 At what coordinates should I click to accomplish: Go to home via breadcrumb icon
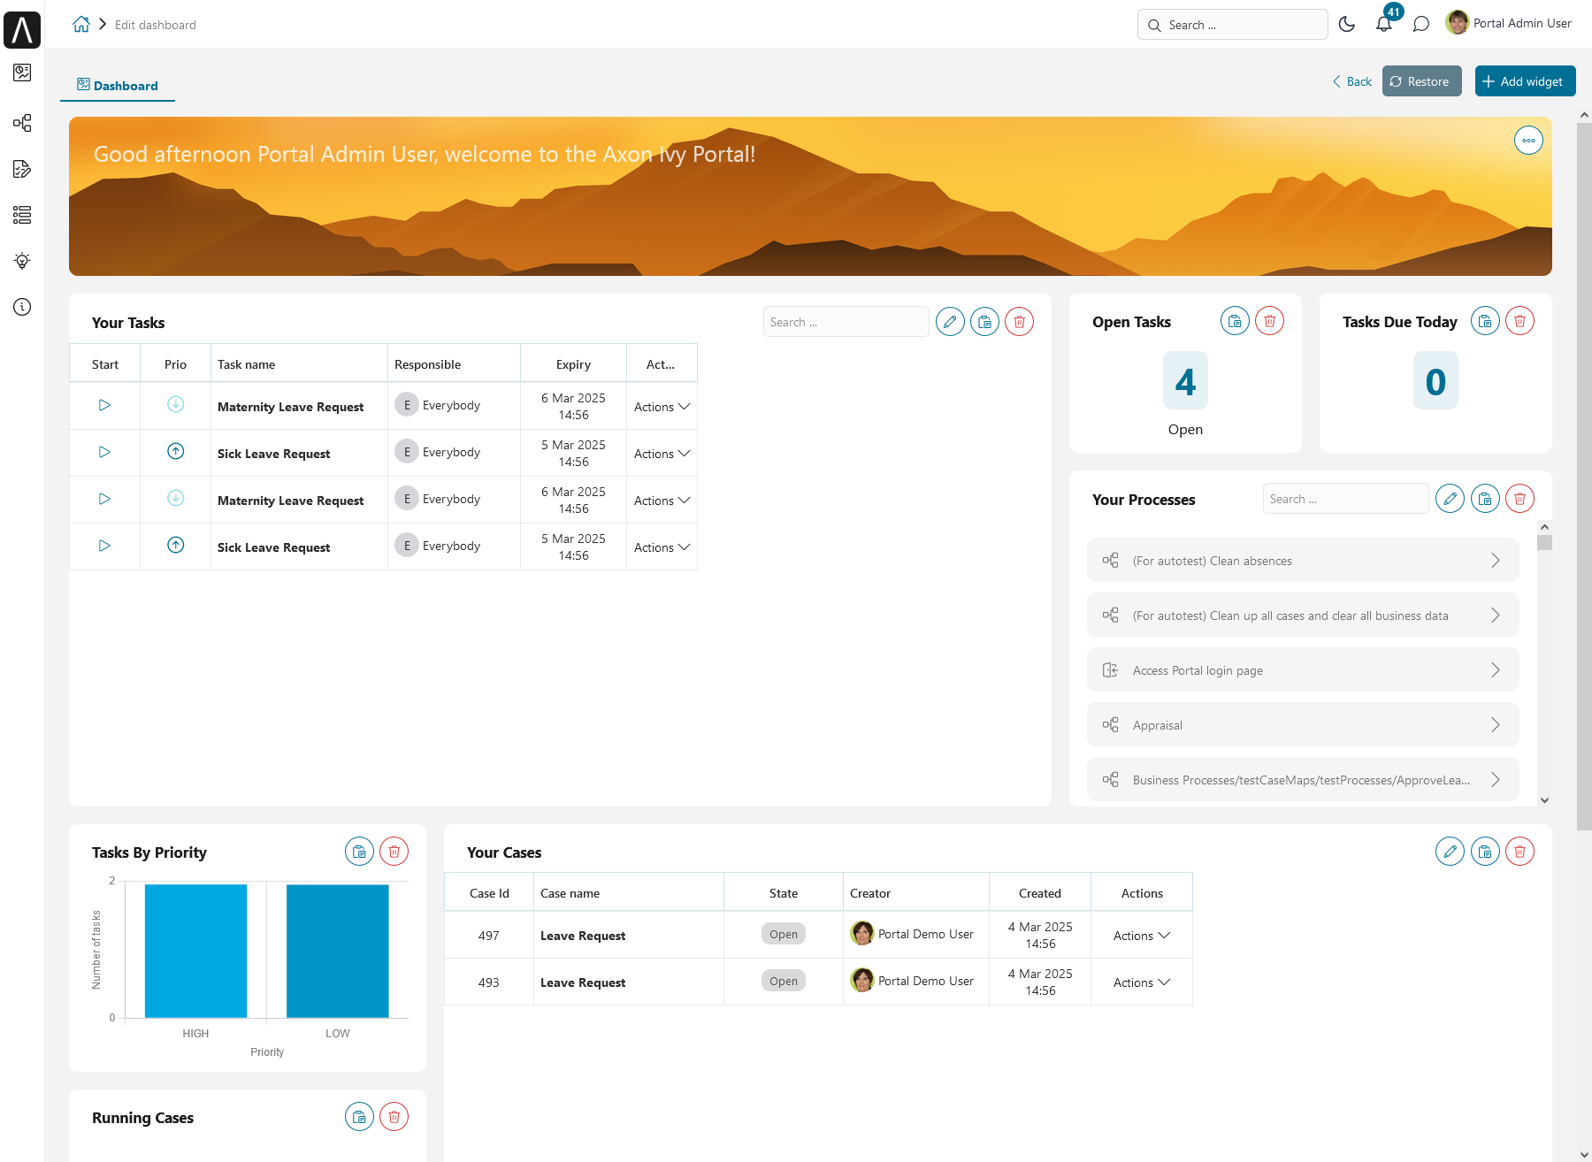tap(81, 24)
